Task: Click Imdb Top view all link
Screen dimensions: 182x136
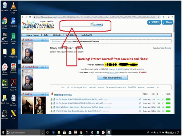Action: pos(44,94)
